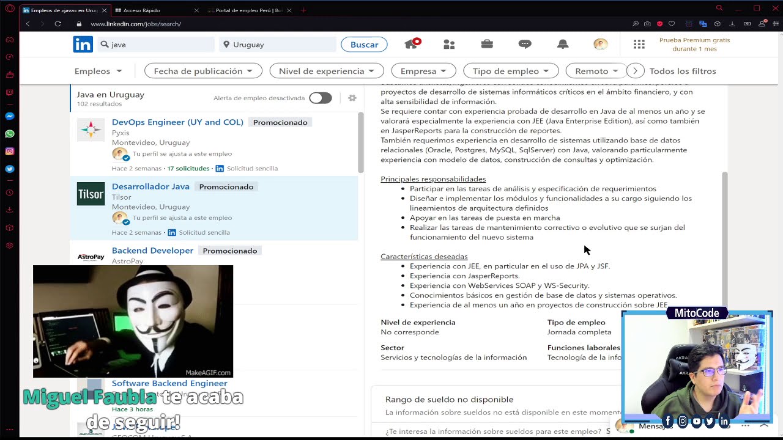Add page to bookmarks heart icon

click(x=672, y=24)
